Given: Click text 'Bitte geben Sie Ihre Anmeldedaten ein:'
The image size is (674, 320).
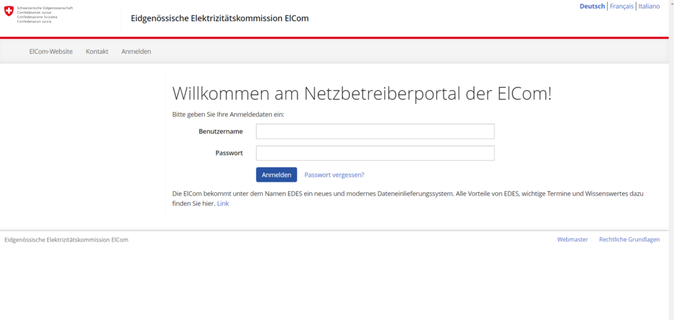Looking at the screenshot, I should (x=228, y=115).
